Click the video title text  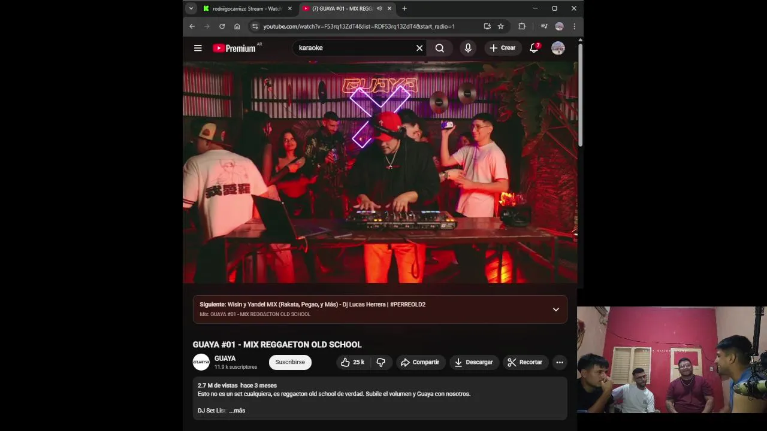pyautogui.click(x=277, y=344)
